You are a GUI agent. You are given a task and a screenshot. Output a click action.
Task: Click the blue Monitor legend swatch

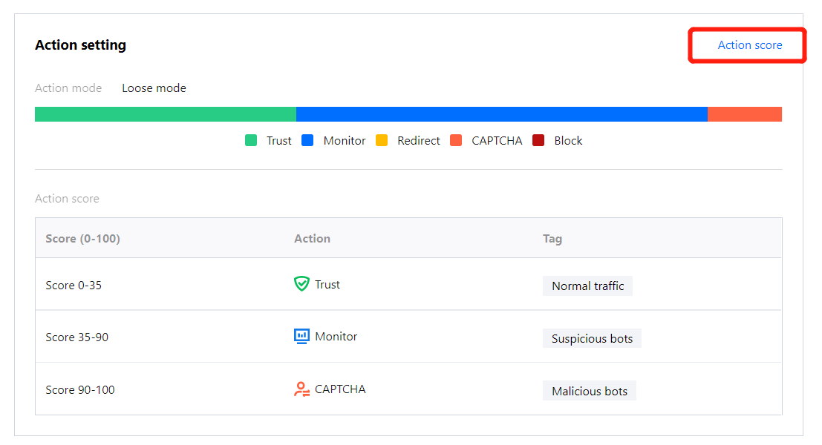pyautogui.click(x=308, y=140)
